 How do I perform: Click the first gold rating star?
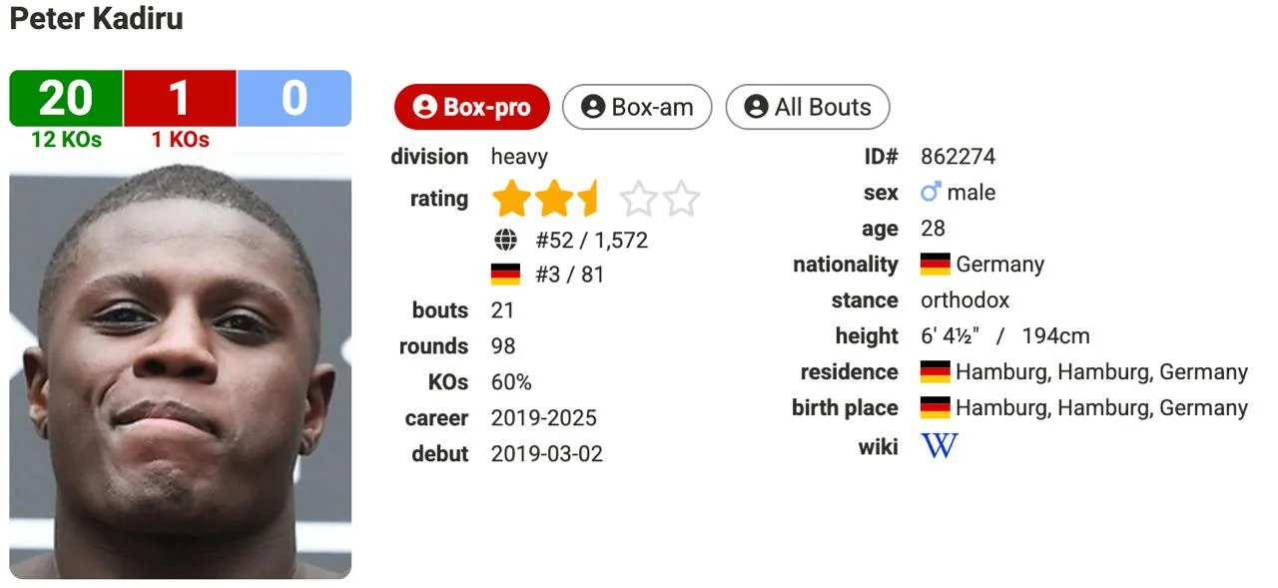pos(511,199)
